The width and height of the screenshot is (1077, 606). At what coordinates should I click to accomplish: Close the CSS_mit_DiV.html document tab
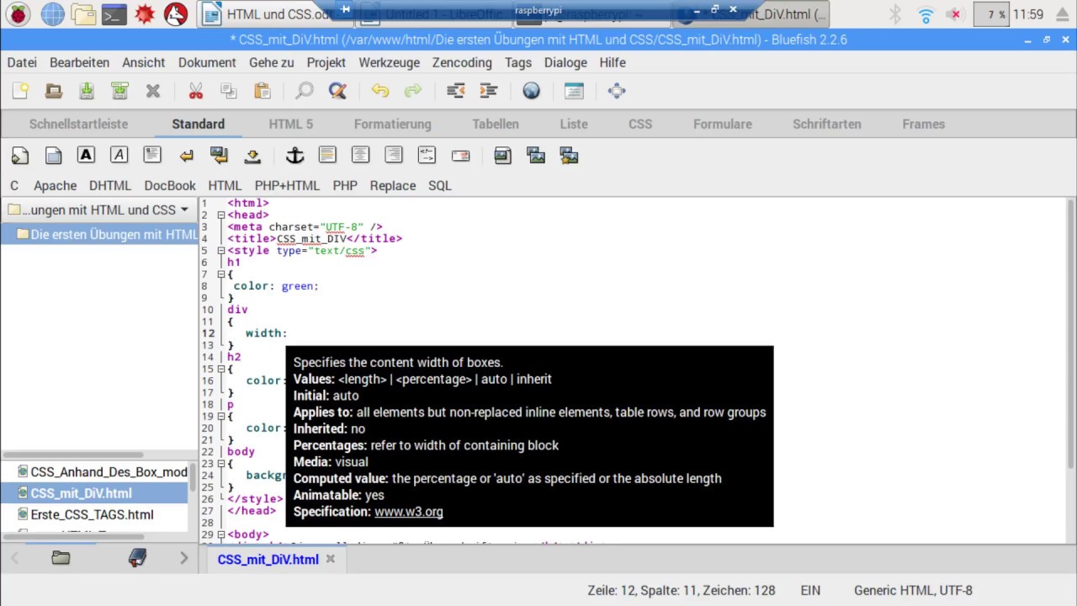(x=331, y=559)
